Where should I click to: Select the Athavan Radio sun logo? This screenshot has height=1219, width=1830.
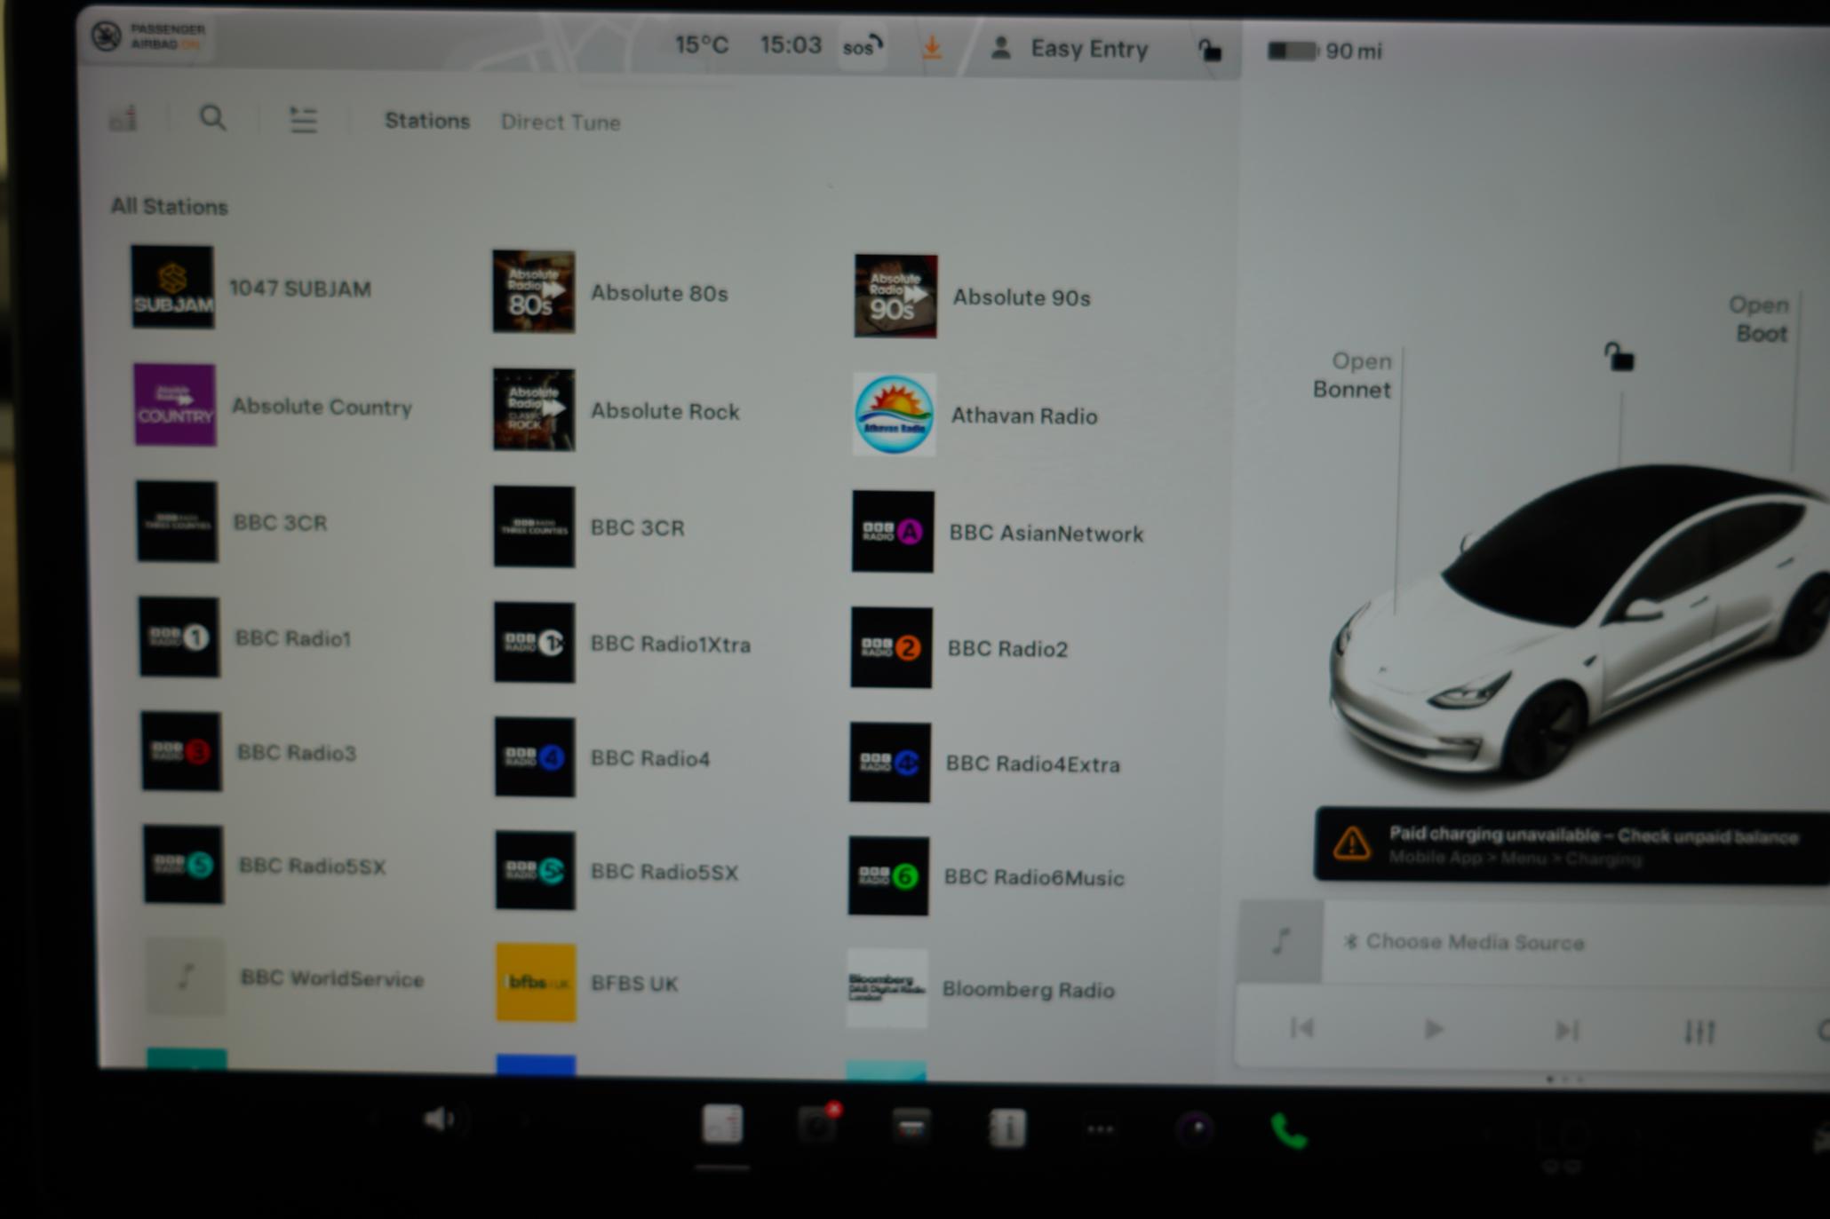[x=894, y=414]
